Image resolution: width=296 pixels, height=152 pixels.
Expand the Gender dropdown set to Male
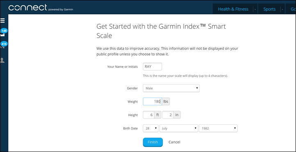pyautogui.click(x=171, y=88)
